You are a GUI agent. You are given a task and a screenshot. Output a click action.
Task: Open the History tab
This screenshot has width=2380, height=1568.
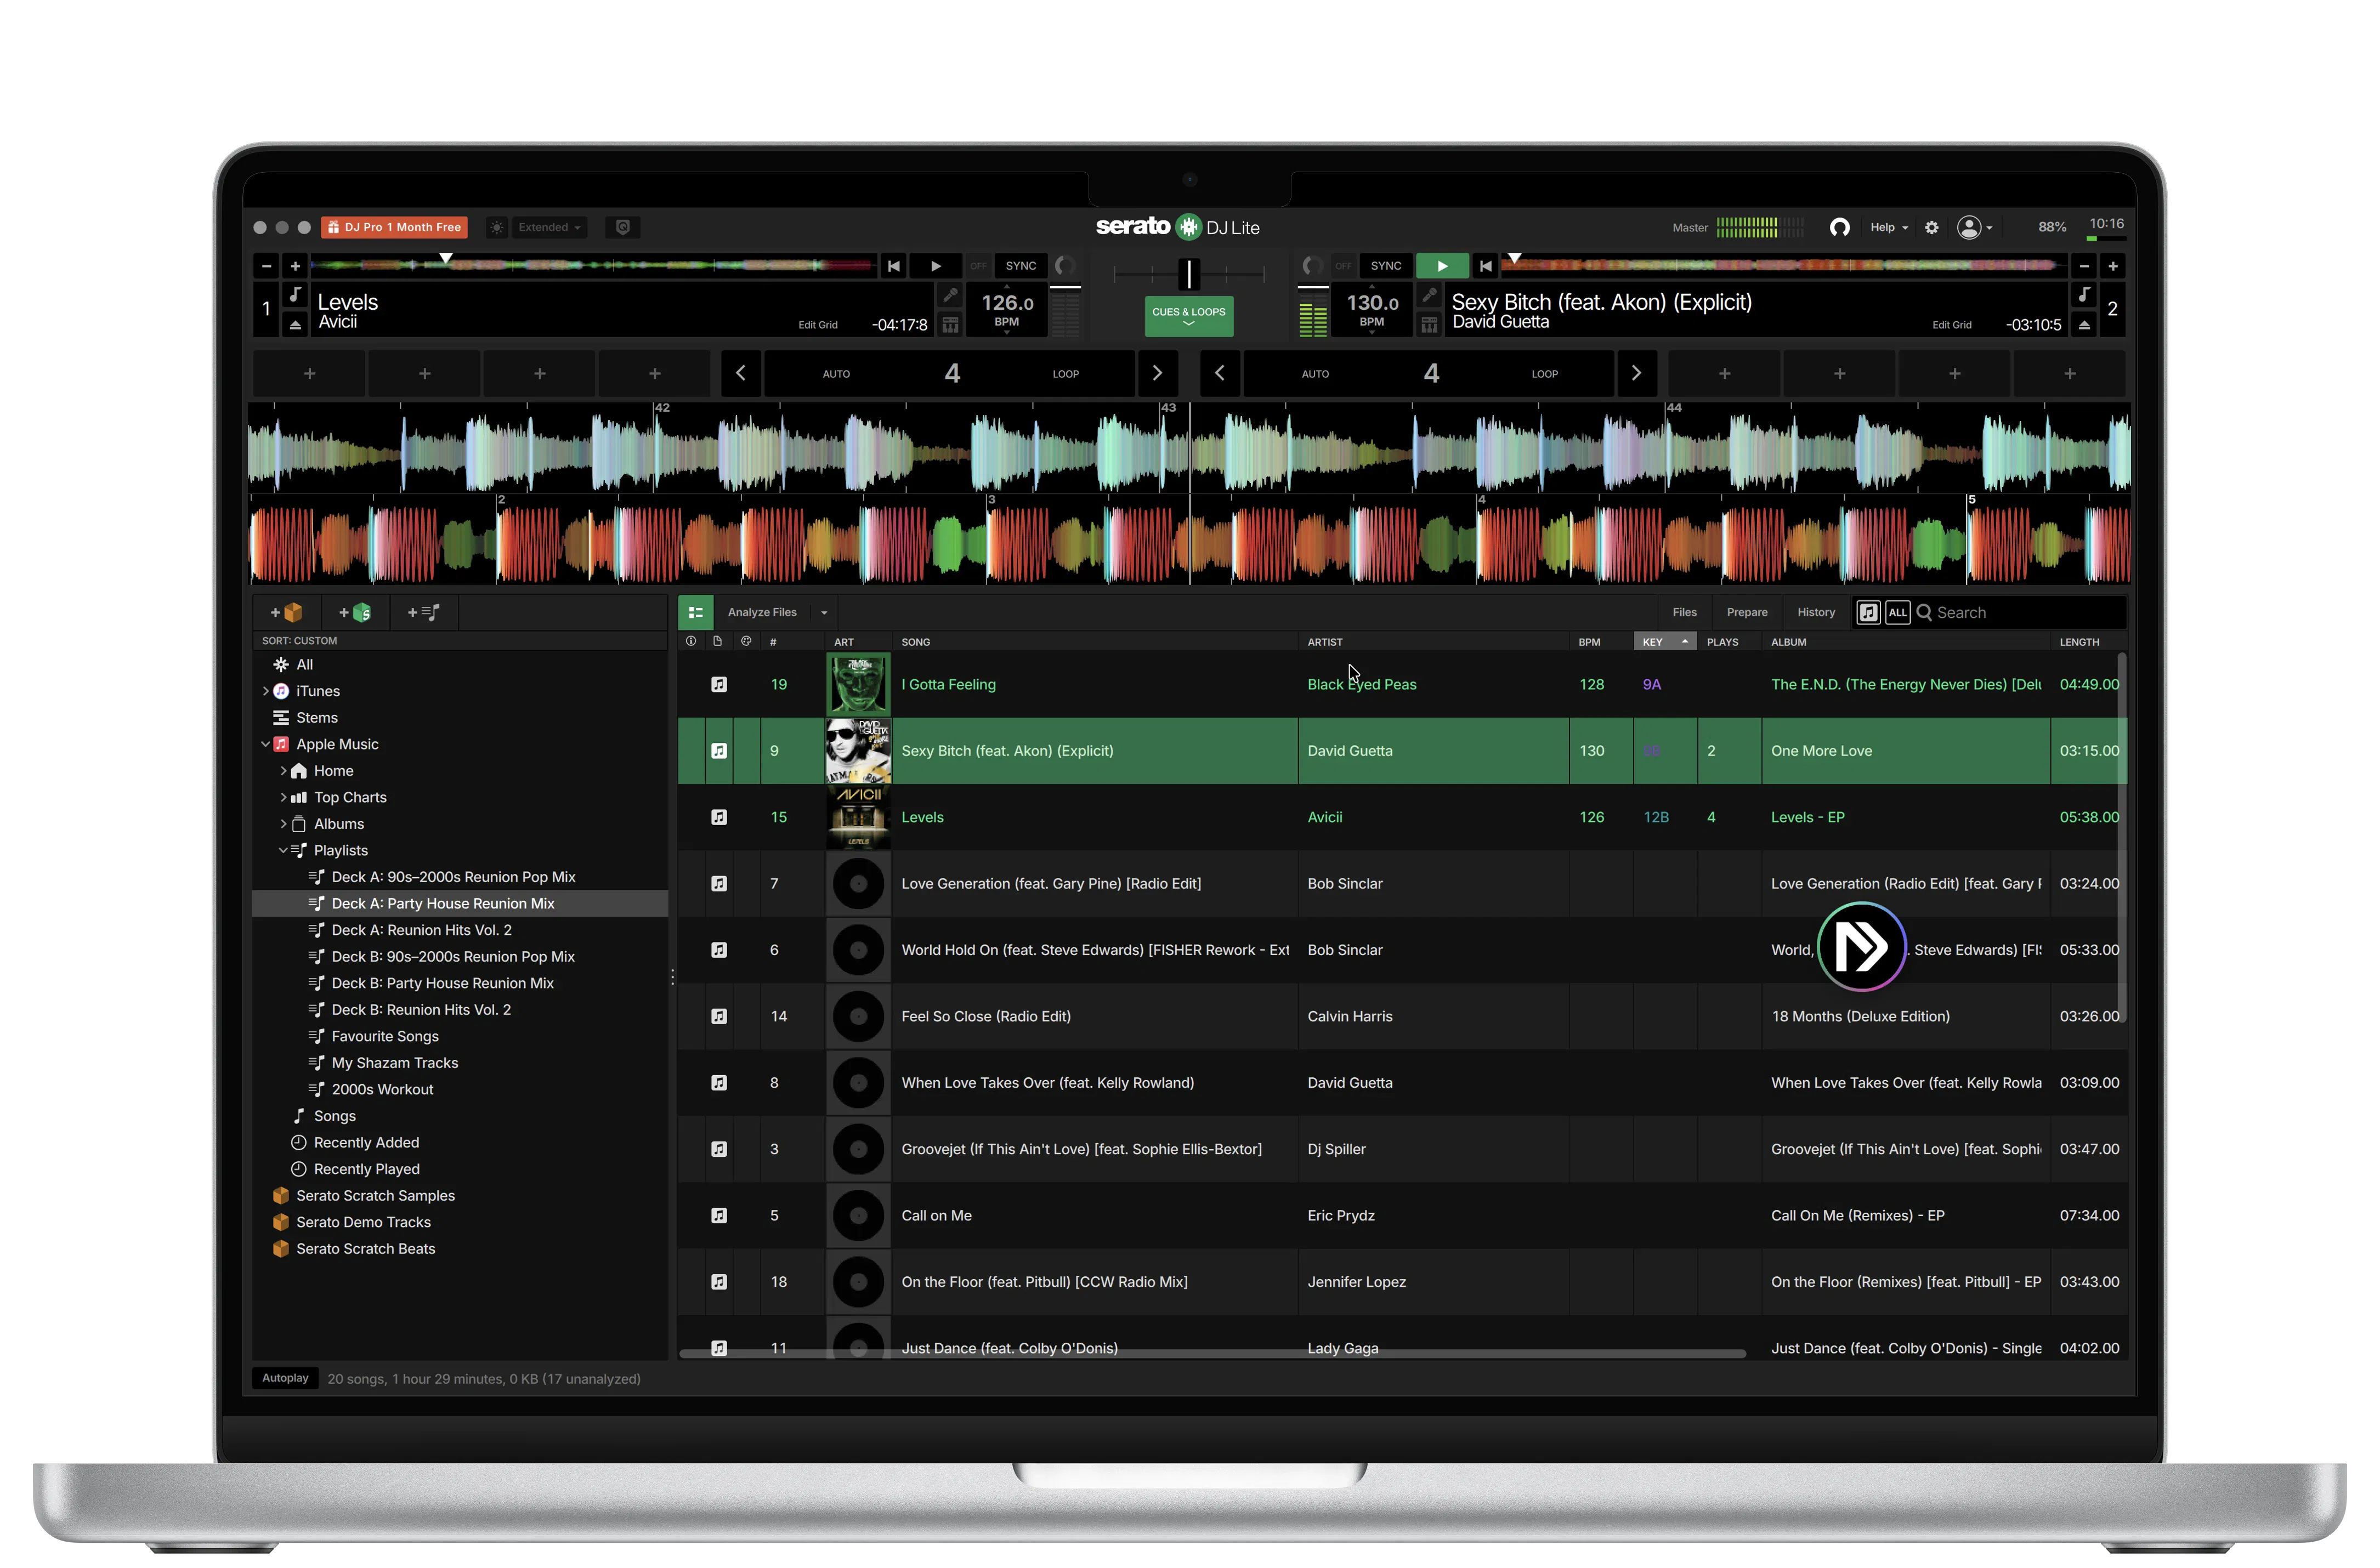pos(1816,612)
